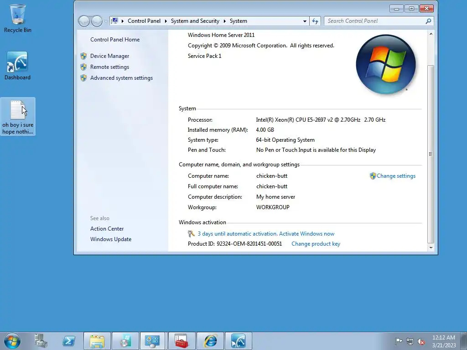467x350 pixels.
Task: Click the '64-bit Operating System' text
Action: (285, 140)
